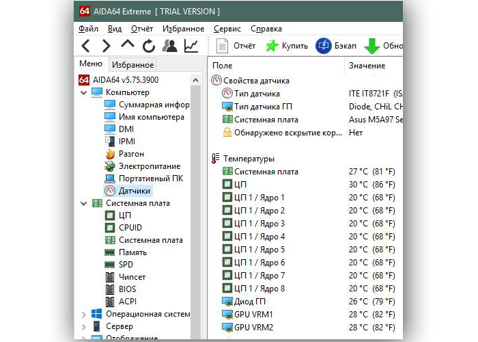Image resolution: width=478 pixels, height=342 pixels.
Task: Click the AIDA64 logo in the title bar
Action: coord(85,11)
